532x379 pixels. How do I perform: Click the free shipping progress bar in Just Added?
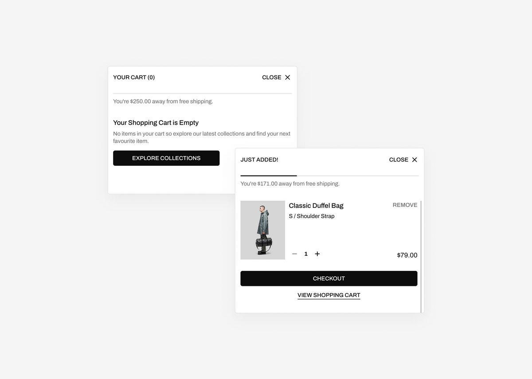(x=329, y=176)
